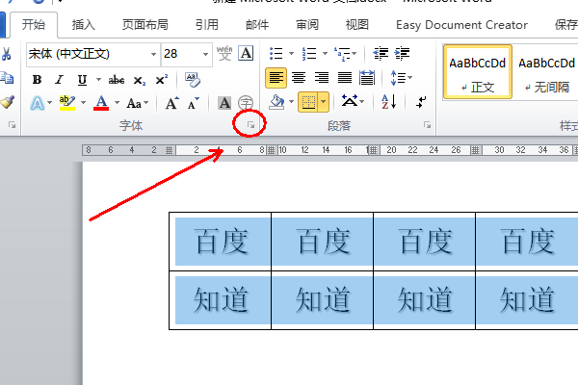Open the 页面布局 ribbon tab
Viewport: 578px width, 385px height.
(145, 25)
